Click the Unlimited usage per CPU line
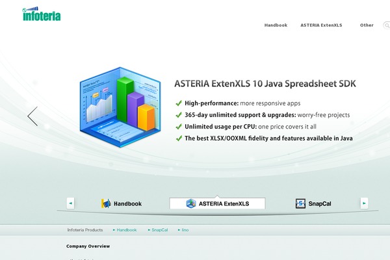Viewport: 390px width, 260px height. pyautogui.click(x=246, y=127)
